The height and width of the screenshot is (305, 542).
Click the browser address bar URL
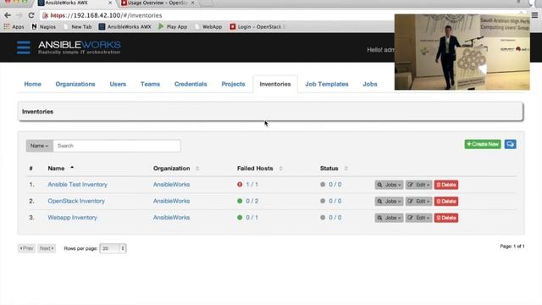(x=106, y=15)
